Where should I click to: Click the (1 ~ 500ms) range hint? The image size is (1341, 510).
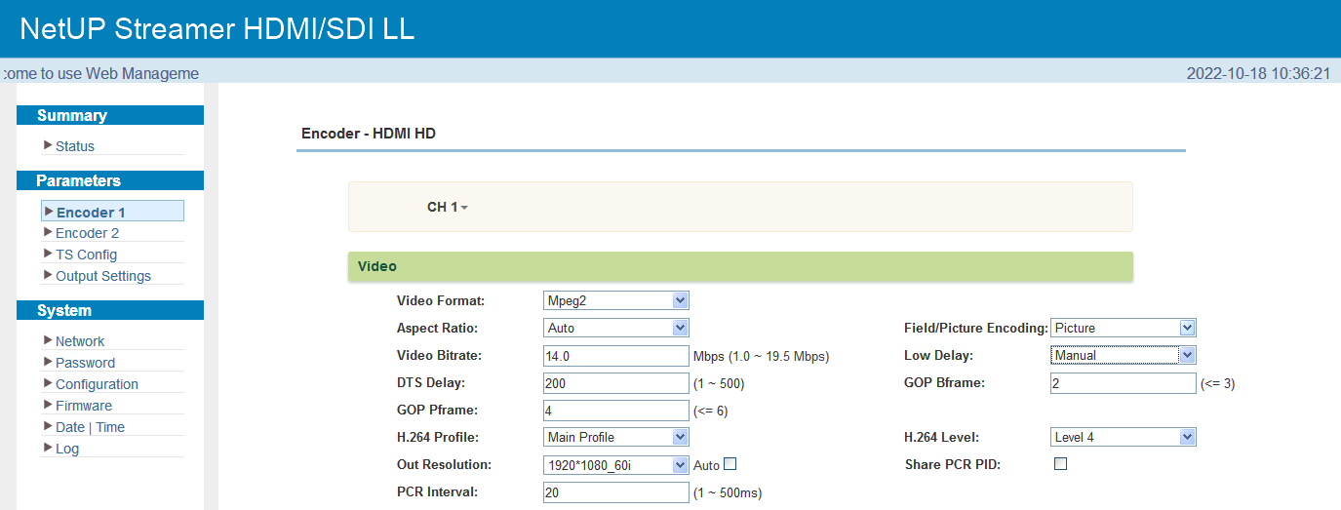(728, 492)
